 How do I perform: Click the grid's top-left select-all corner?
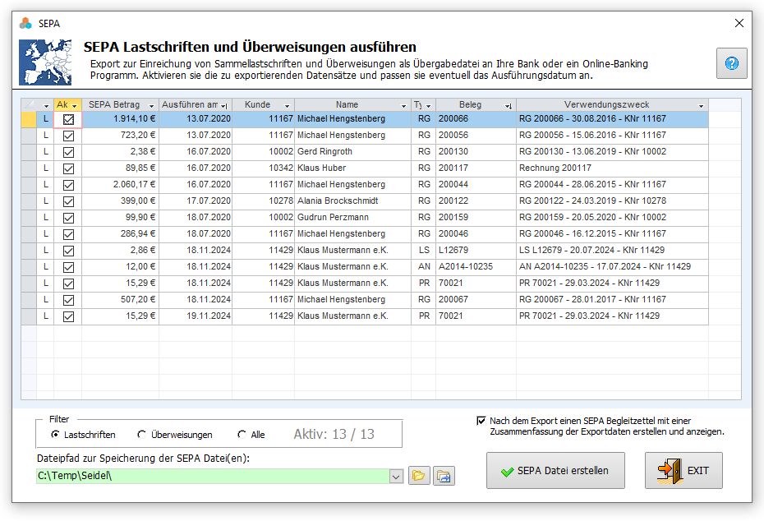pos(29,105)
